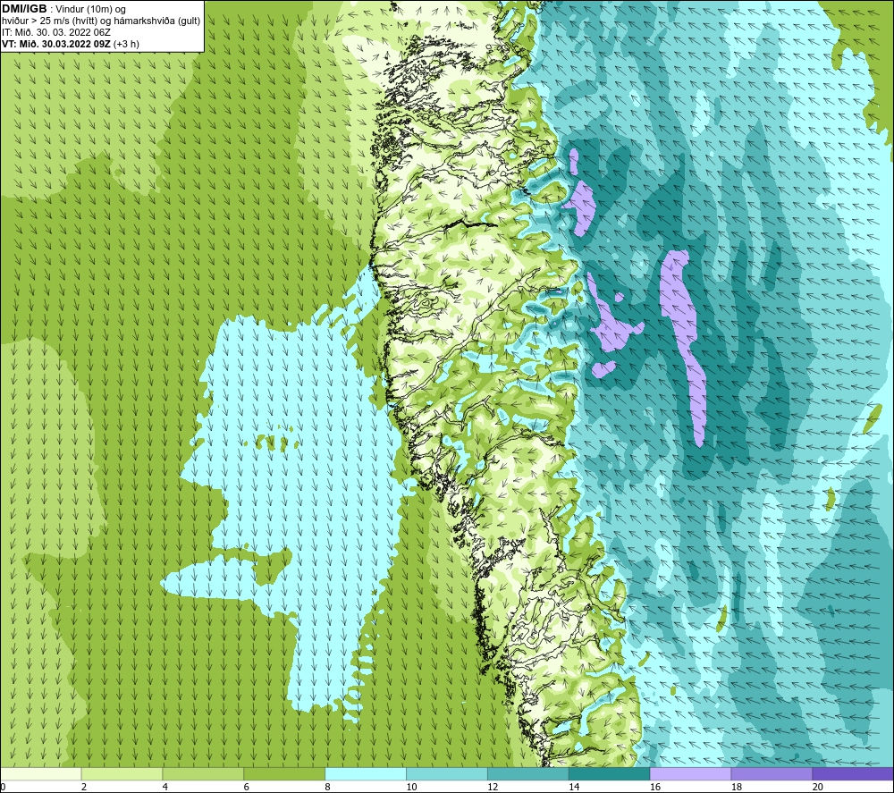Click the scale label '10'
The image size is (894, 793).
[x=411, y=787]
